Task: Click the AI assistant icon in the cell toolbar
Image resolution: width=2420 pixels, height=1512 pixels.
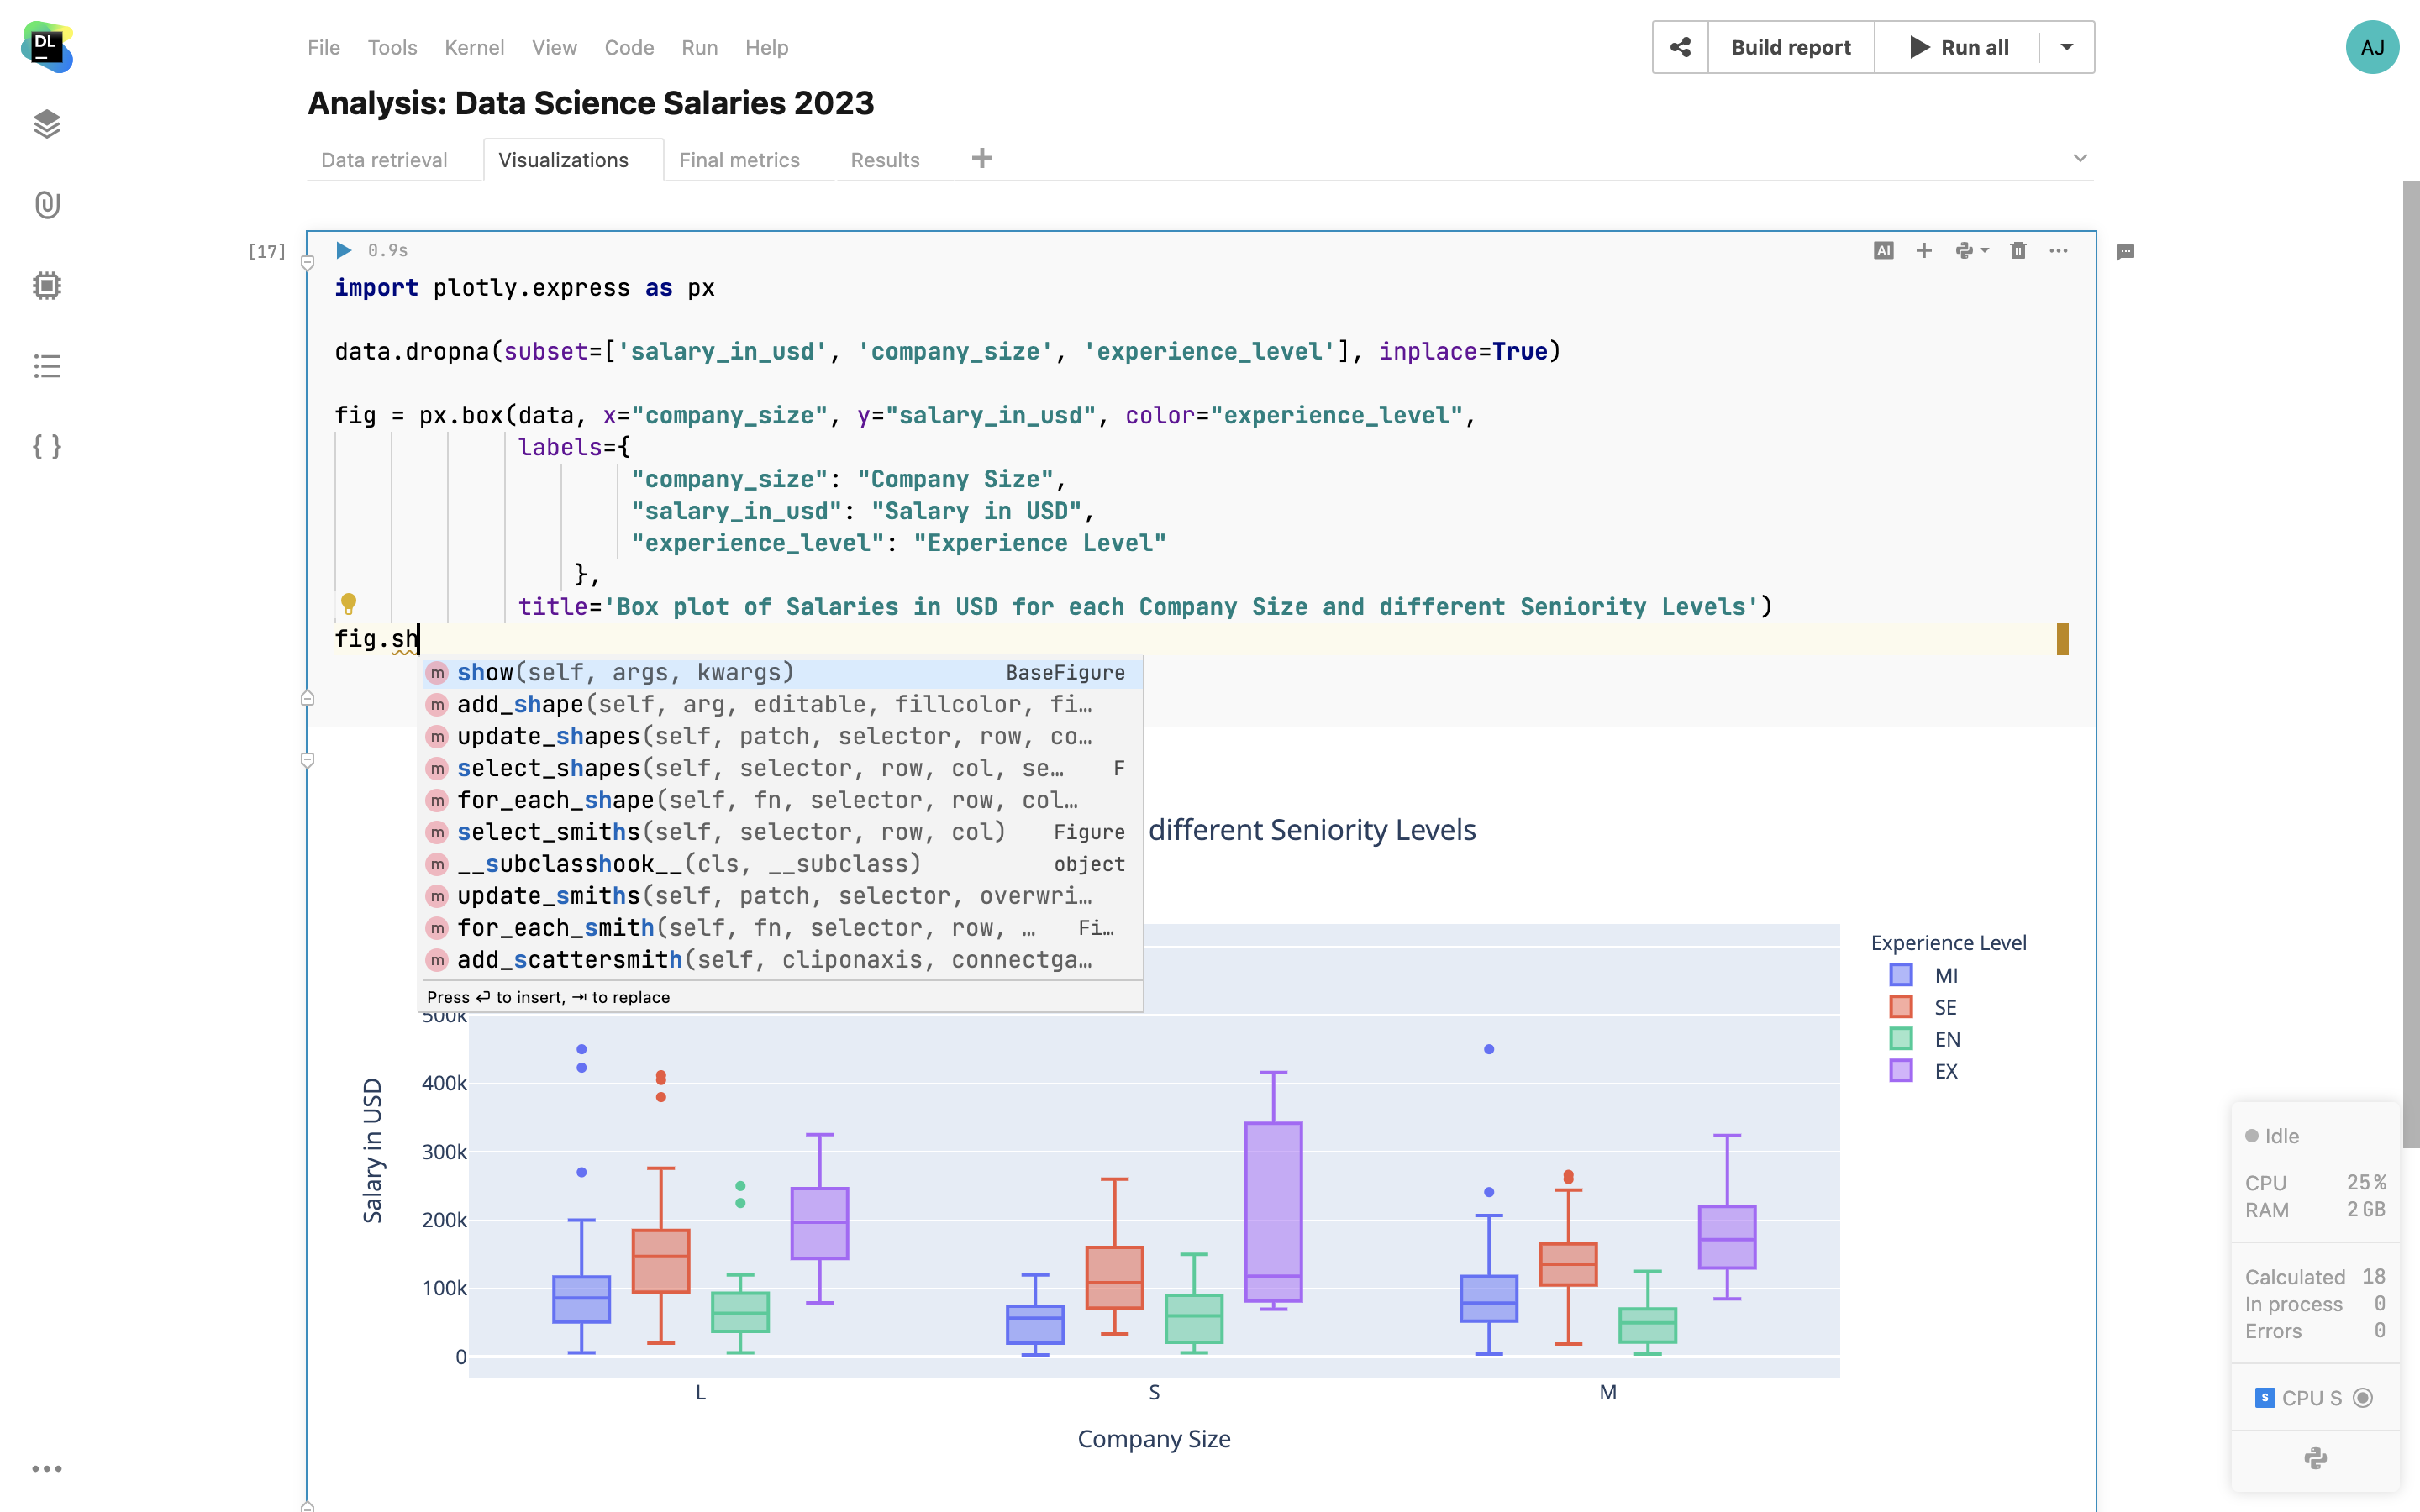Action: tap(1883, 250)
